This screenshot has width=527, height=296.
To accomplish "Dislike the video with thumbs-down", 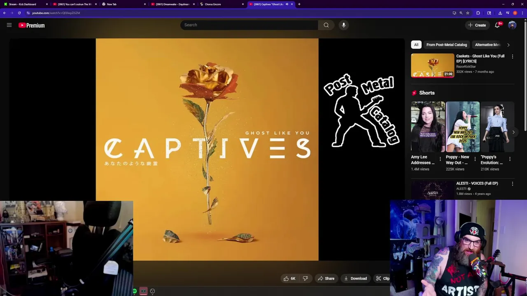I will click(305, 278).
